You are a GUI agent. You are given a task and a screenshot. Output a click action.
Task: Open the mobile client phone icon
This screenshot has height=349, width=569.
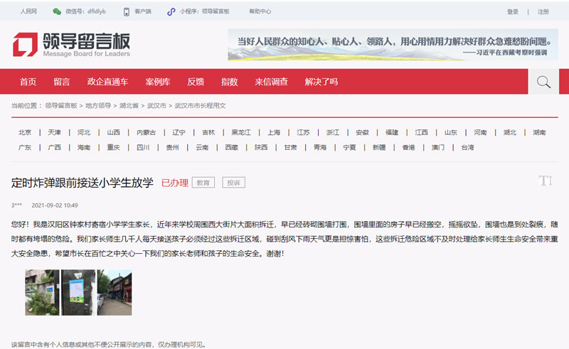[127, 12]
